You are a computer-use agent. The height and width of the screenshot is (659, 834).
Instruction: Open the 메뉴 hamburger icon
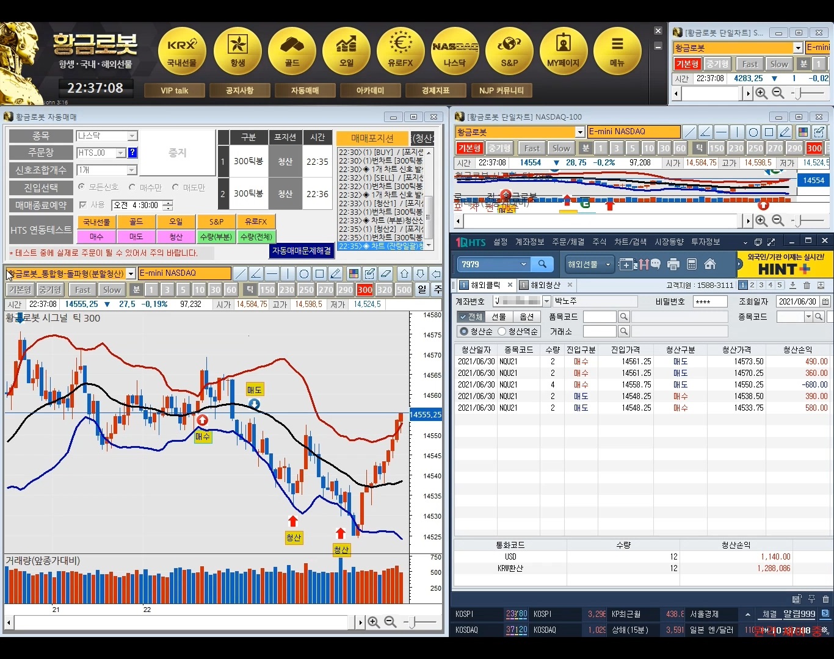[x=617, y=51]
